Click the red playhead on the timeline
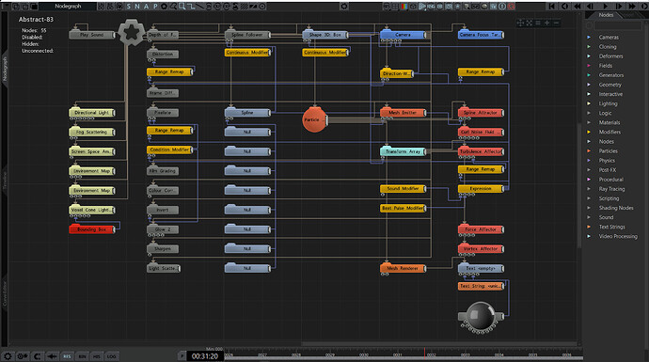Screen dimensions: 649x362 424,354
